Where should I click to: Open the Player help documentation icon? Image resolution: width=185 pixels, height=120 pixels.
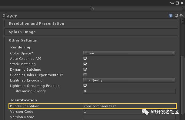click(170, 16)
